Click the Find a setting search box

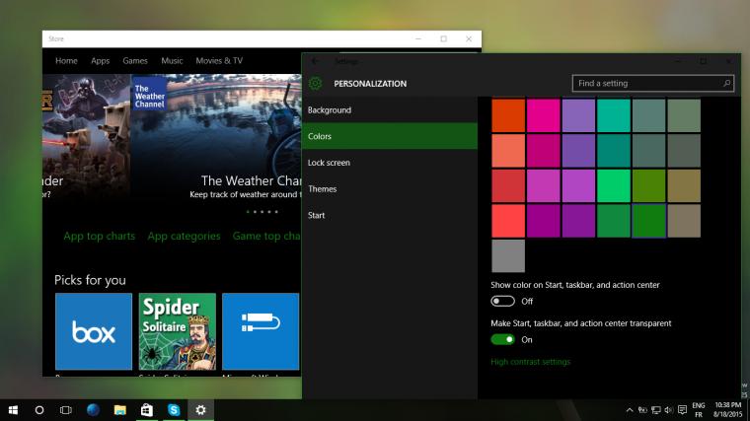coord(653,83)
